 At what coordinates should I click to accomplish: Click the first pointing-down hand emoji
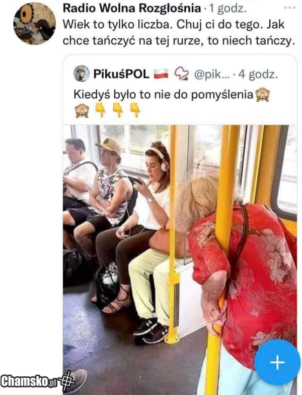[x=101, y=110]
